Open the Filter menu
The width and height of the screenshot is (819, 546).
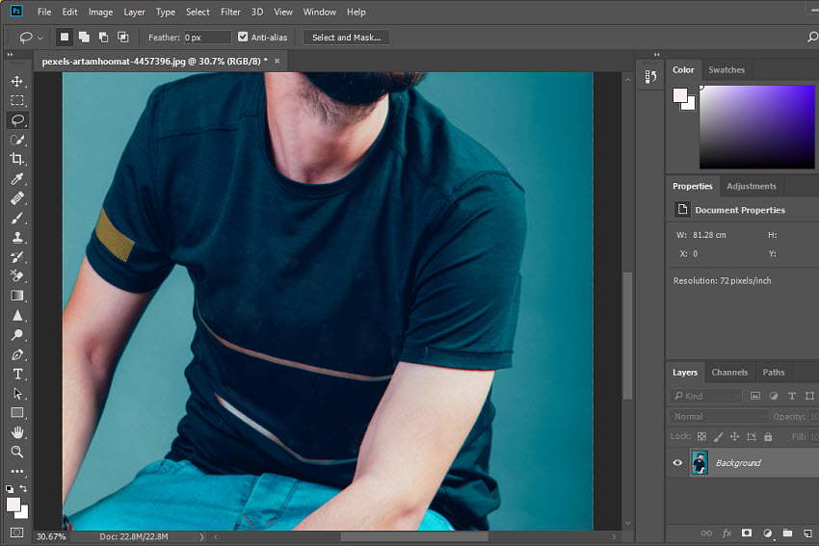click(230, 12)
